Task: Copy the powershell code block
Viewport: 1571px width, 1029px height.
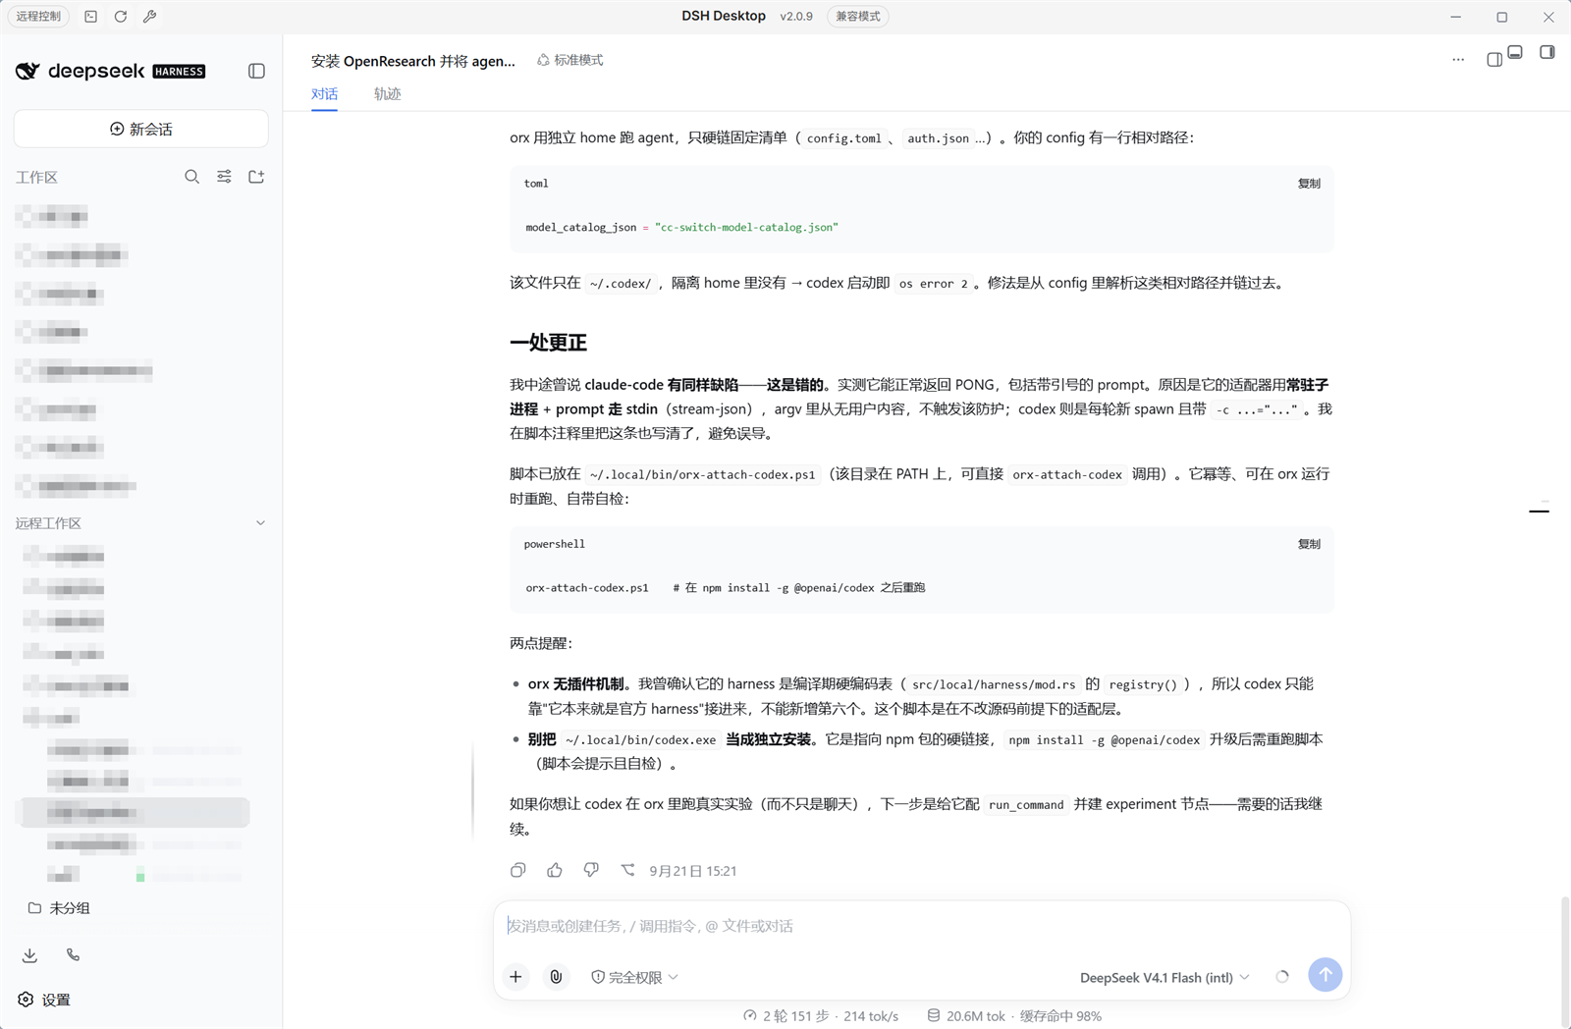Action: pos(1309,544)
